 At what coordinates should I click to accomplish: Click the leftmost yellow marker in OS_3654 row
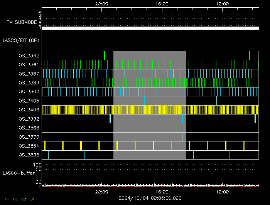[45, 146]
